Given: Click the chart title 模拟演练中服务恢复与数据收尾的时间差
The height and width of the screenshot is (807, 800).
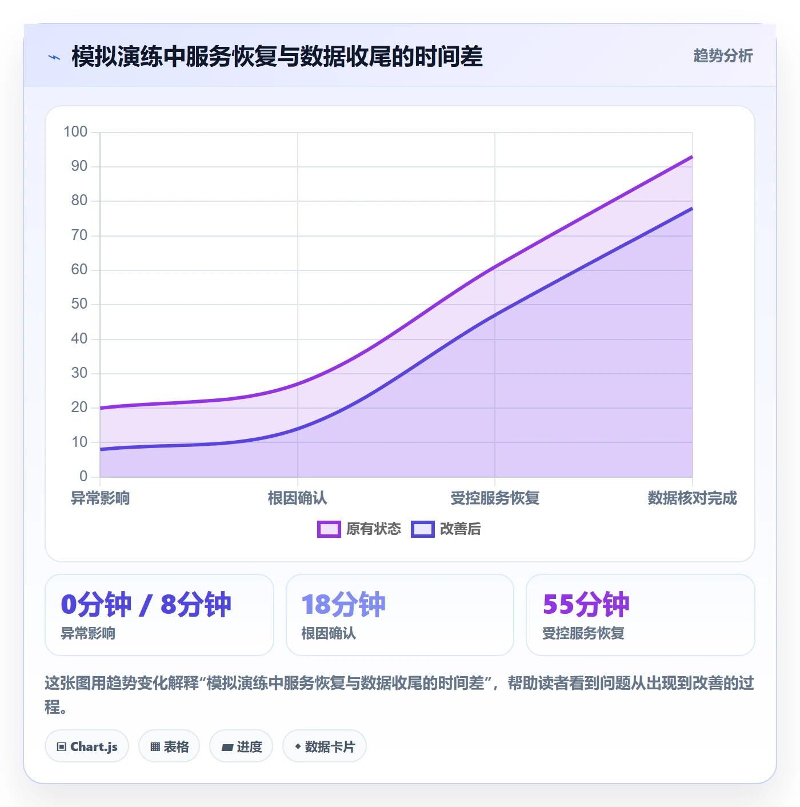Looking at the screenshot, I should pos(277,57).
